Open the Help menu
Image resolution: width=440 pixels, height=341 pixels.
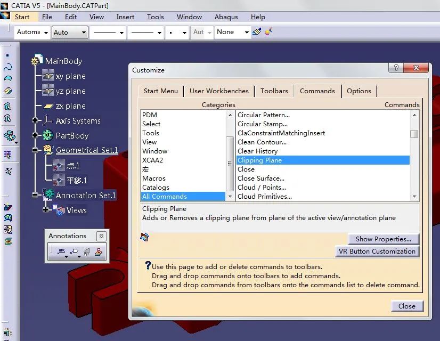[x=258, y=17]
